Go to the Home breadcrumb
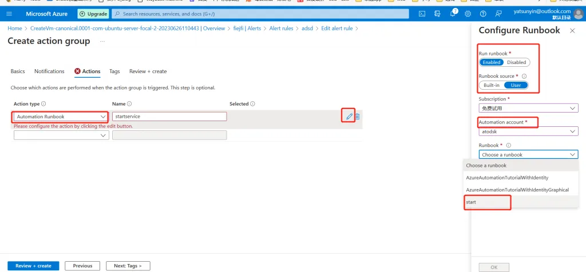 point(14,29)
